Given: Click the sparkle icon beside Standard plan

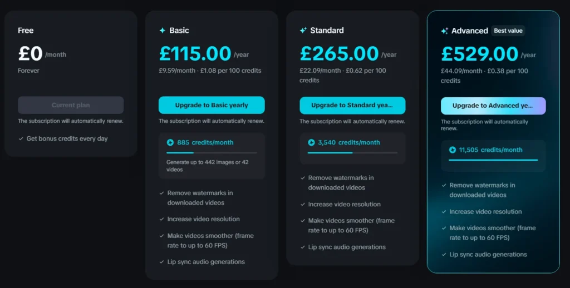Looking at the screenshot, I should (x=303, y=31).
